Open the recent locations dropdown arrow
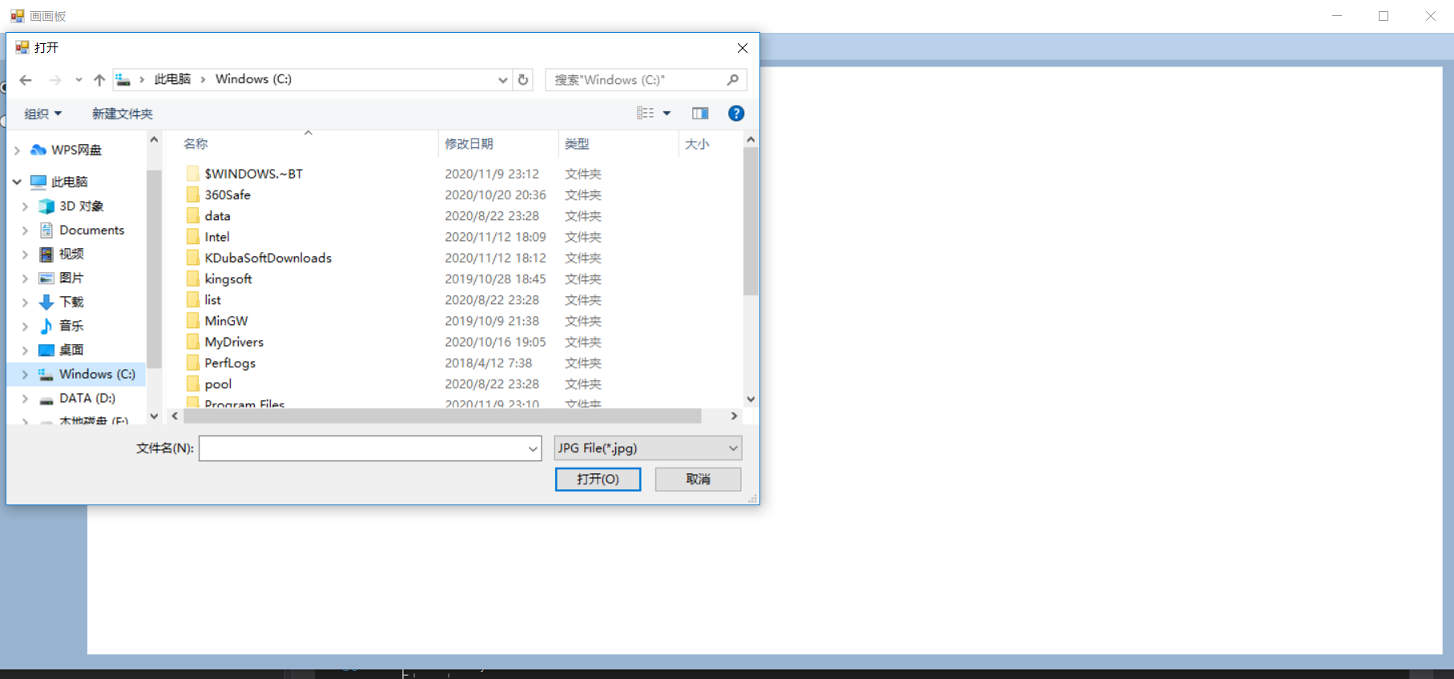Viewport: 1454px width, 679px height. click(x=79, y=80)
